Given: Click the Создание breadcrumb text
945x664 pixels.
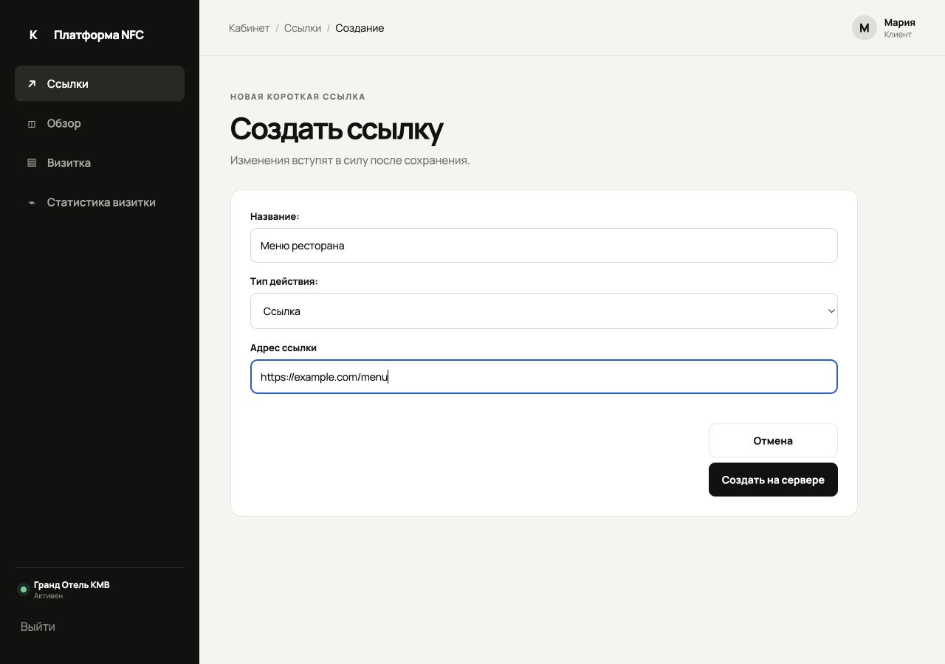Looking at the screenshot, I should [x=360, y=28].
